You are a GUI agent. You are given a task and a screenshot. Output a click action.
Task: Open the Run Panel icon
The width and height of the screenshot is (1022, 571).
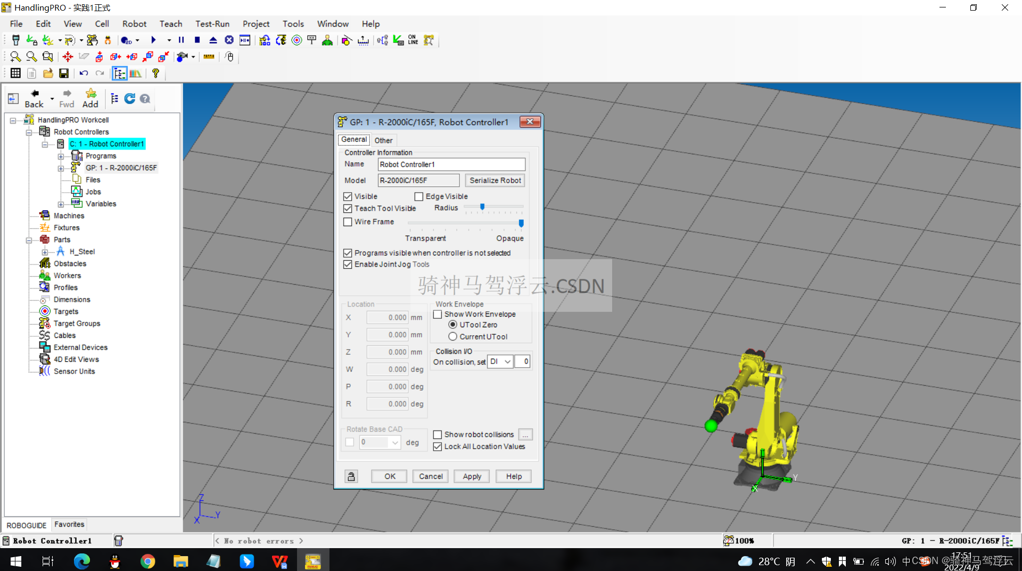click(245, 40)
